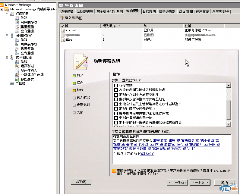The height and width of the screenshot is (194, 240).
Task: Click the Microsoft Exchange root icon
Action: coord(2,5)
